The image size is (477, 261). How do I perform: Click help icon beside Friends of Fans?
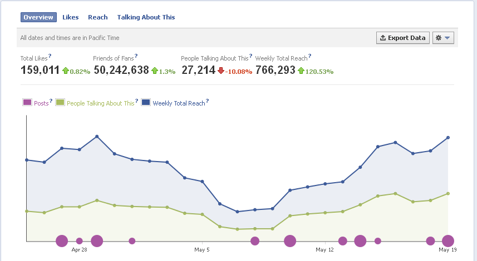[x=136, y=56]
